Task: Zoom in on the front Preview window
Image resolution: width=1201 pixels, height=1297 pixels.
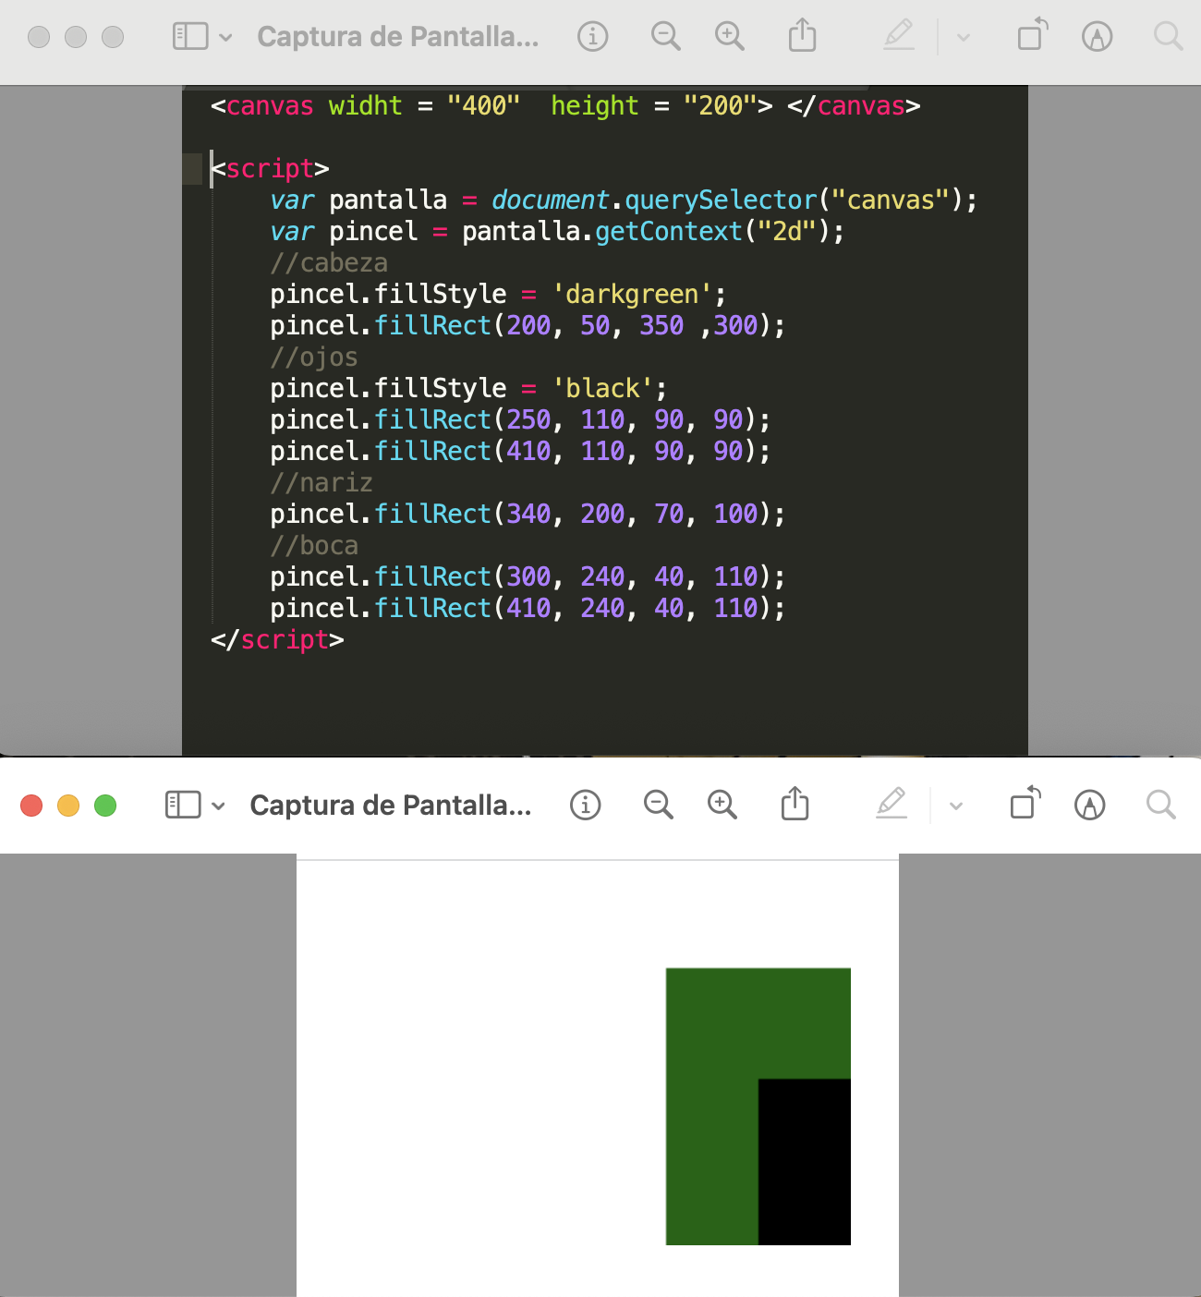Action: (x=722, y=805)
